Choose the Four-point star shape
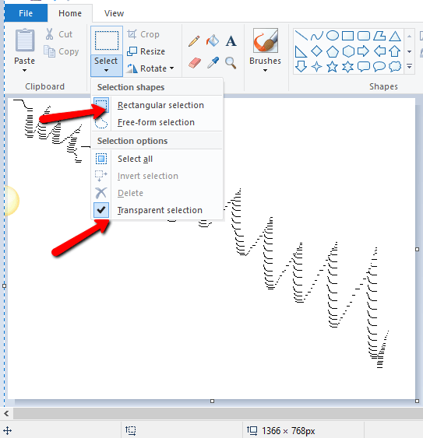Screen dimensions: 423x438 pos(317,67)
